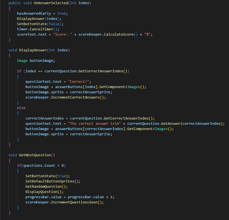This screenshot has width=229, height=220.
Task: Click the GetNextQuestion method name
Action: tap(35, 155)
